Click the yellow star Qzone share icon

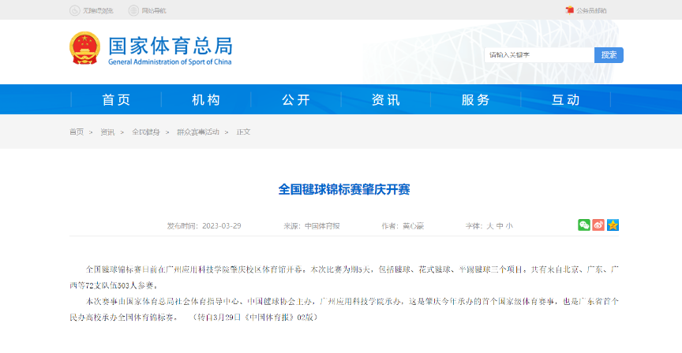pos(613,225)
